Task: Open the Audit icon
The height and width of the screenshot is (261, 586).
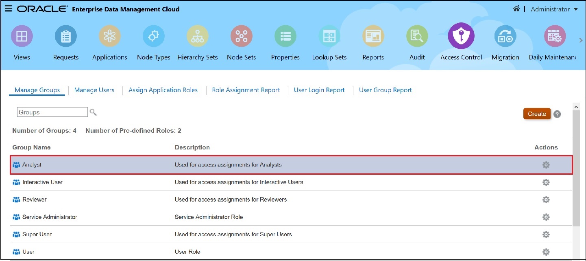Action: coord(417,37)
